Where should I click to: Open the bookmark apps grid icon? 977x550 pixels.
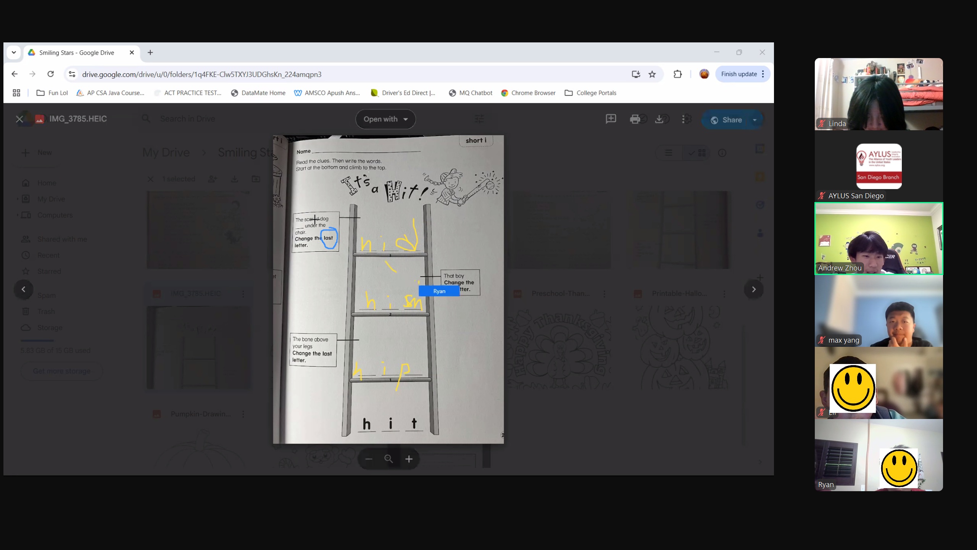tap(16, 93)
